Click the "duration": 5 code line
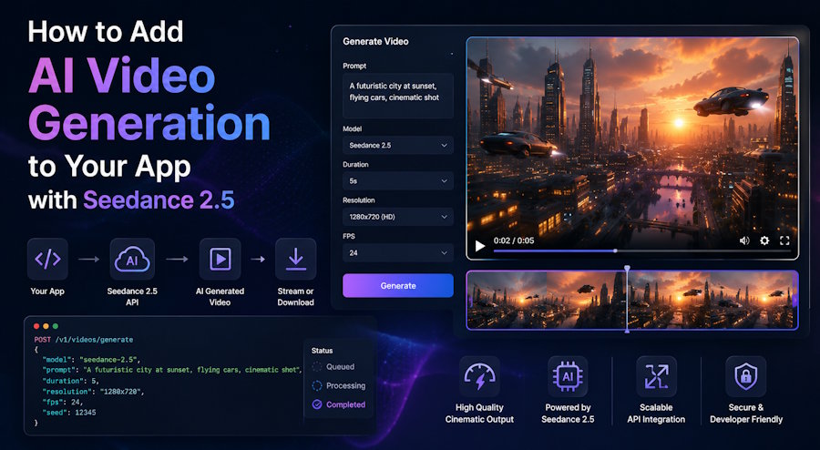The height and width of the screenshot is (450, 820). (x=70, y=381)
